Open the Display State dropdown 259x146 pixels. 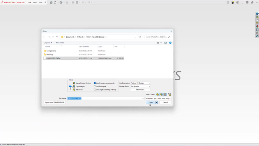tap(140, 86)
